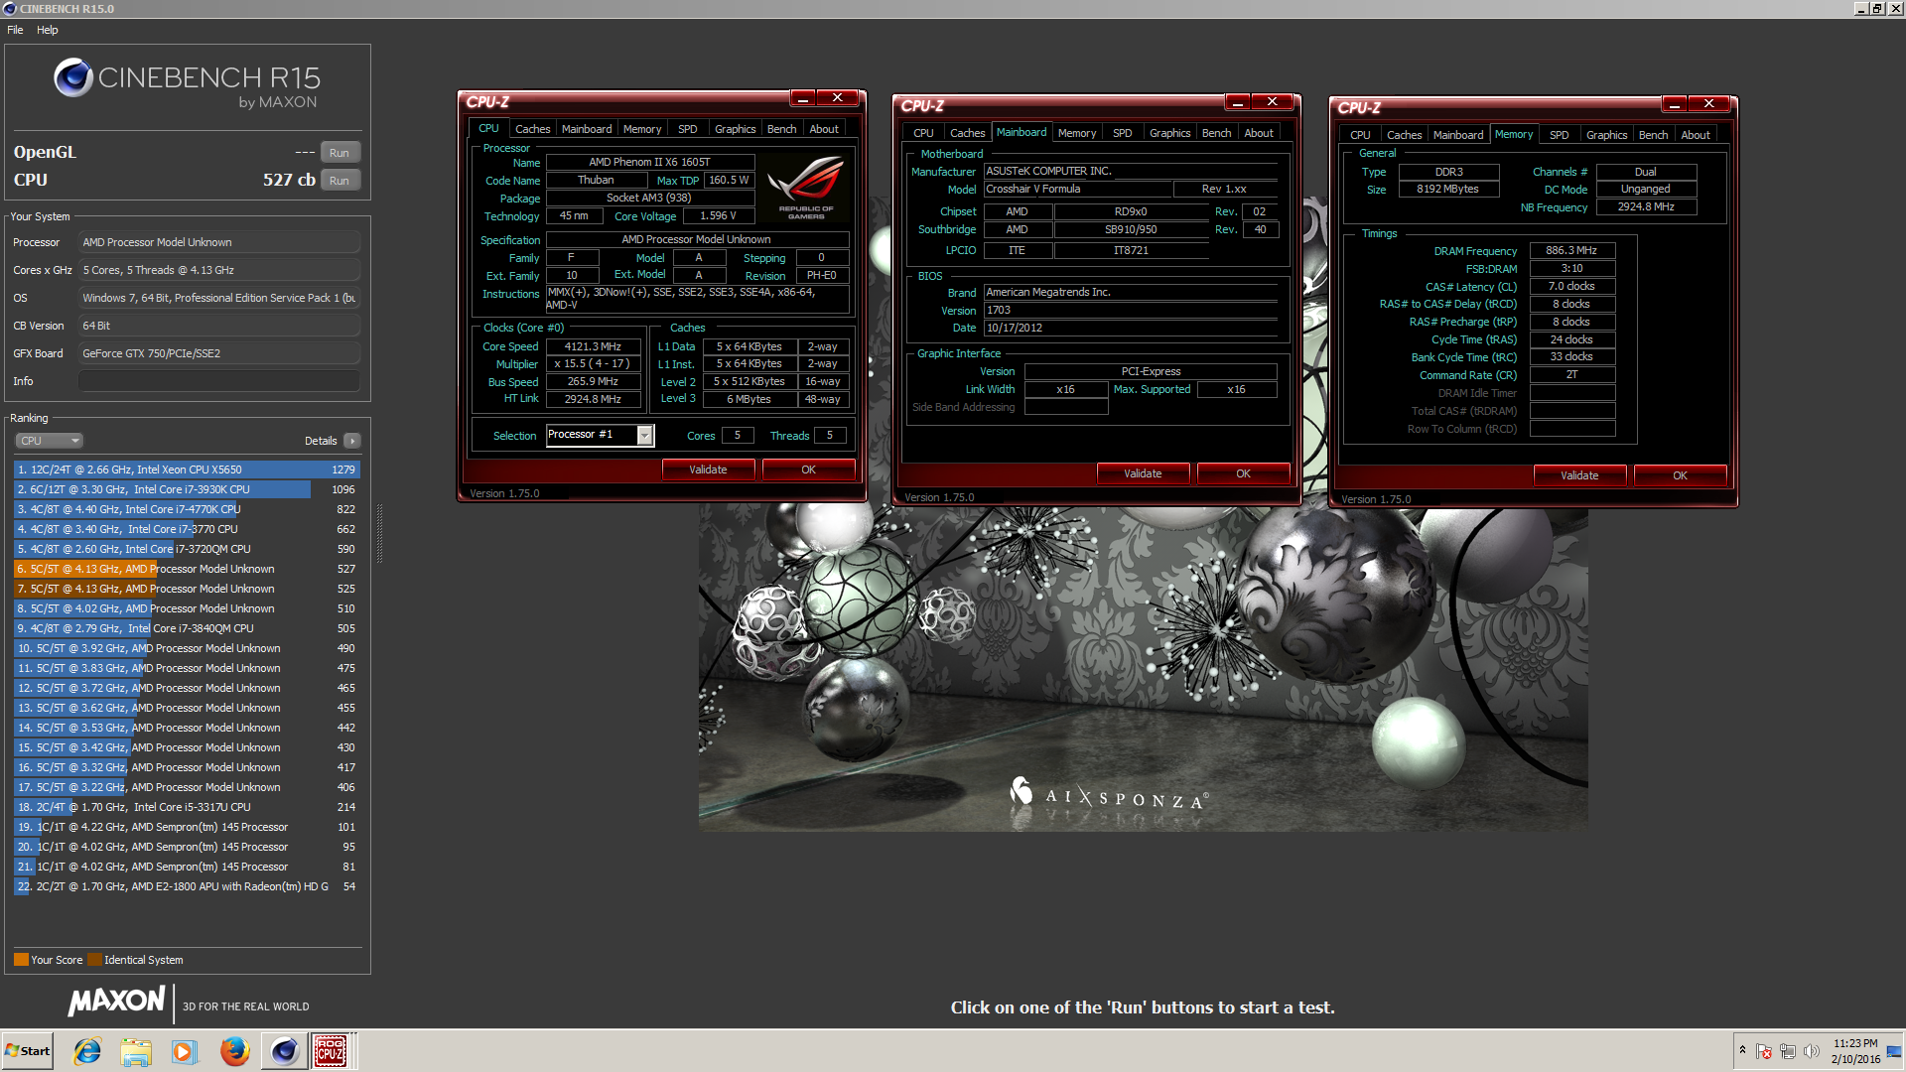Viewport: 1906px width, 1072px height.
Task: Select ranking row Intel Core i7-4770K CPU
Action: point(187,509)
